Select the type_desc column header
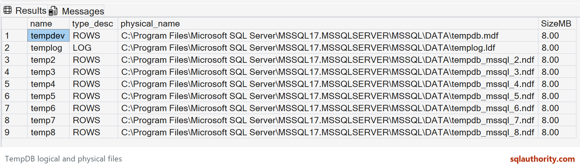 (93, 23)
